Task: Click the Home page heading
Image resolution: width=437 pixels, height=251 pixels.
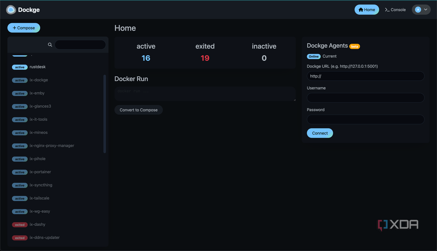Action: [125, 28]
